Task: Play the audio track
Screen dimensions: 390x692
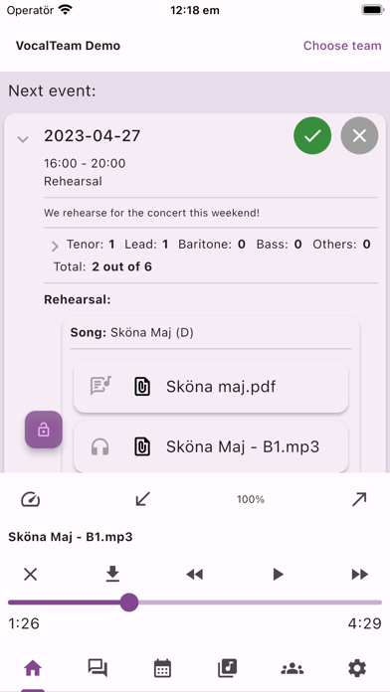Action: click(x=278, y=574)
